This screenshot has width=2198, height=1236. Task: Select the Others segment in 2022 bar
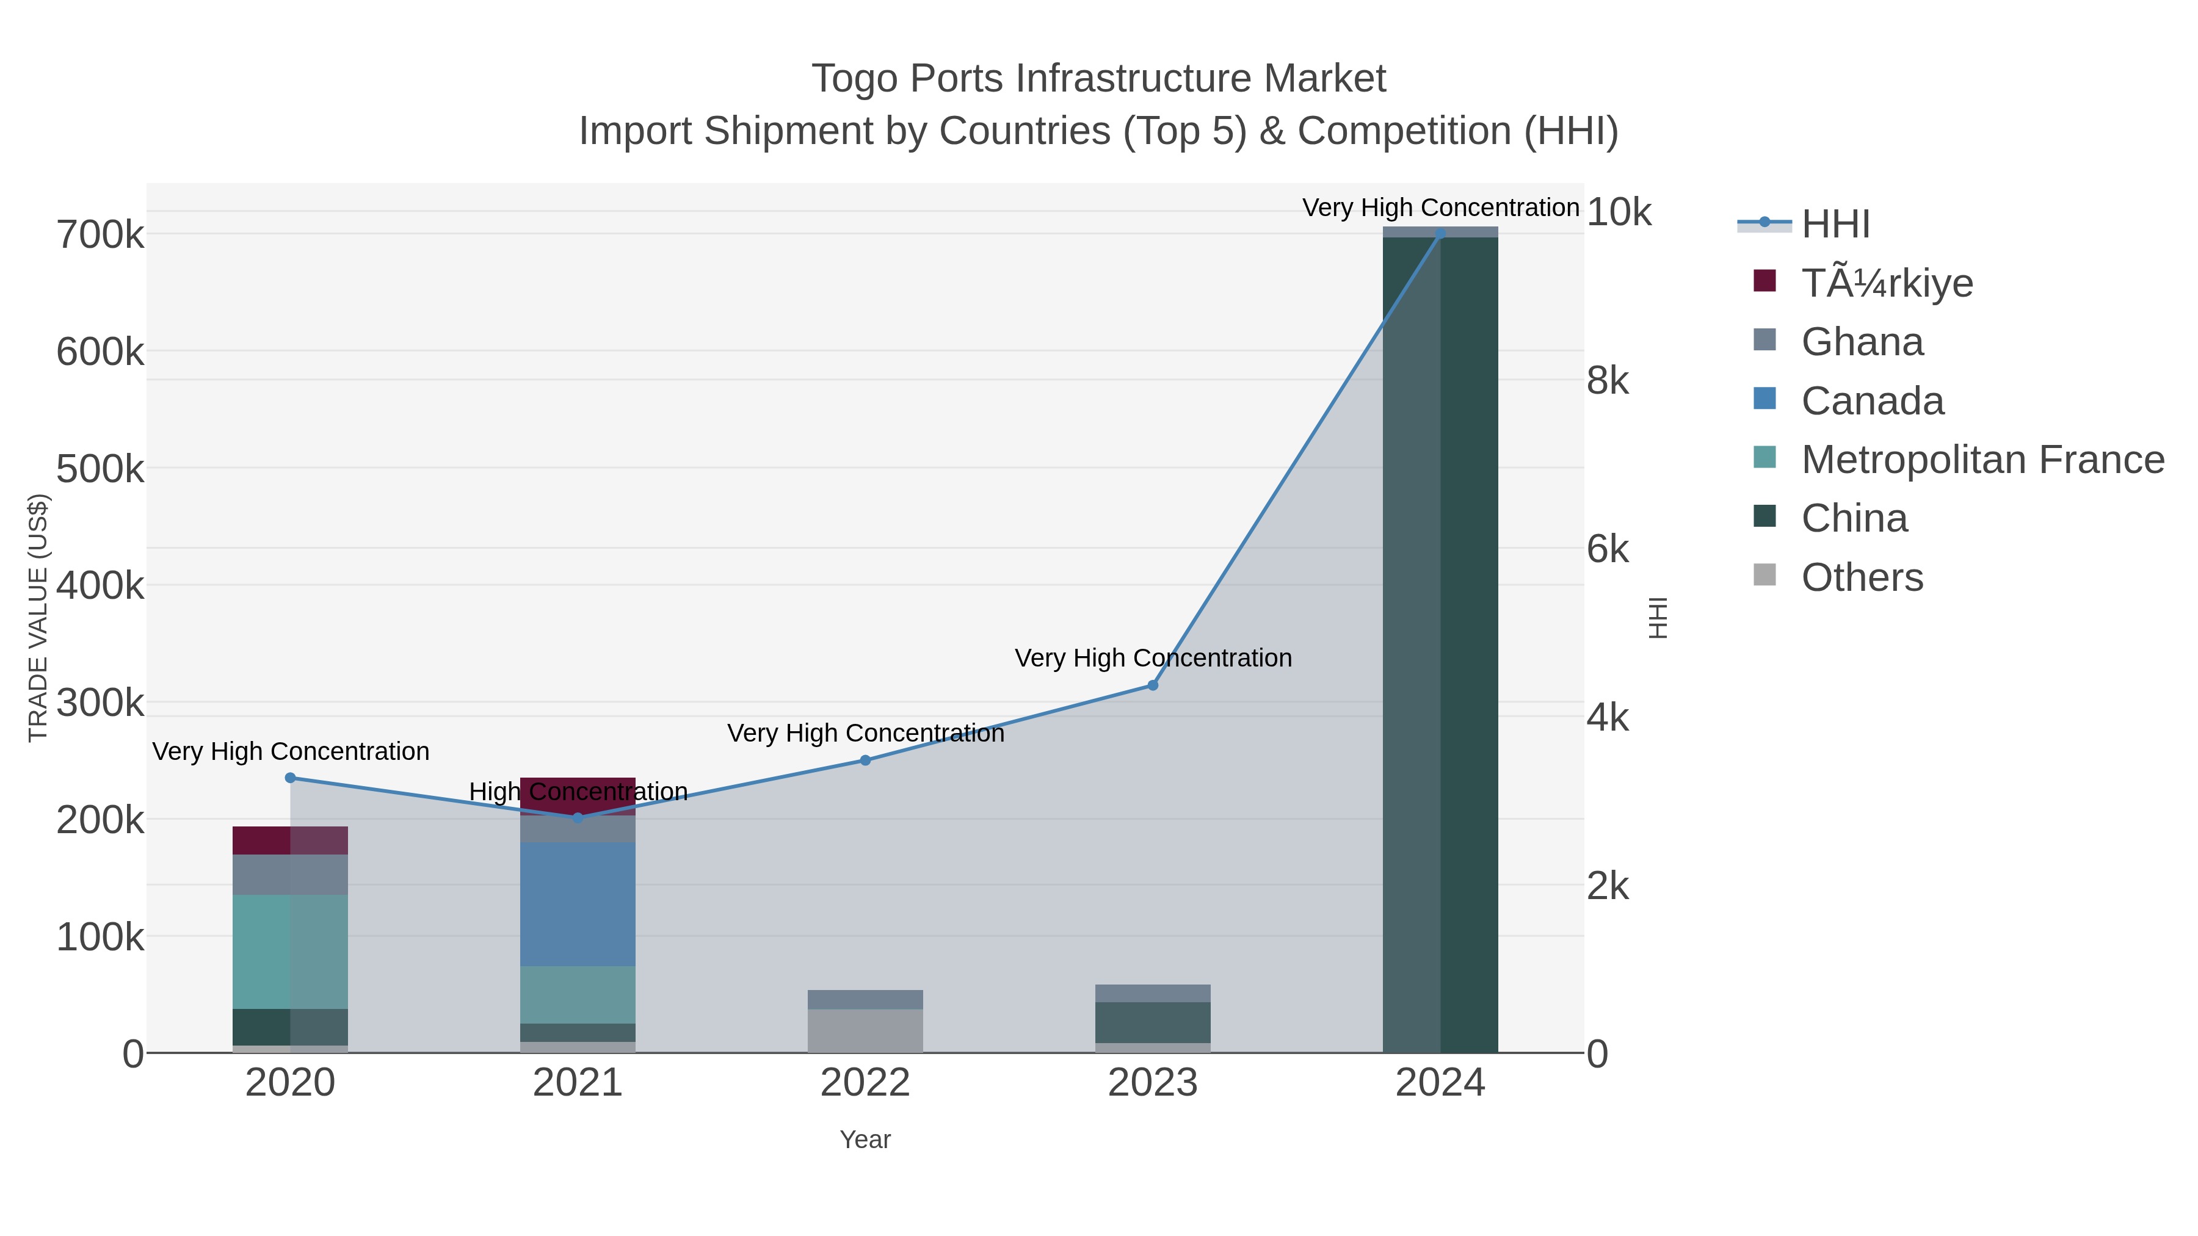(865, 1030)
